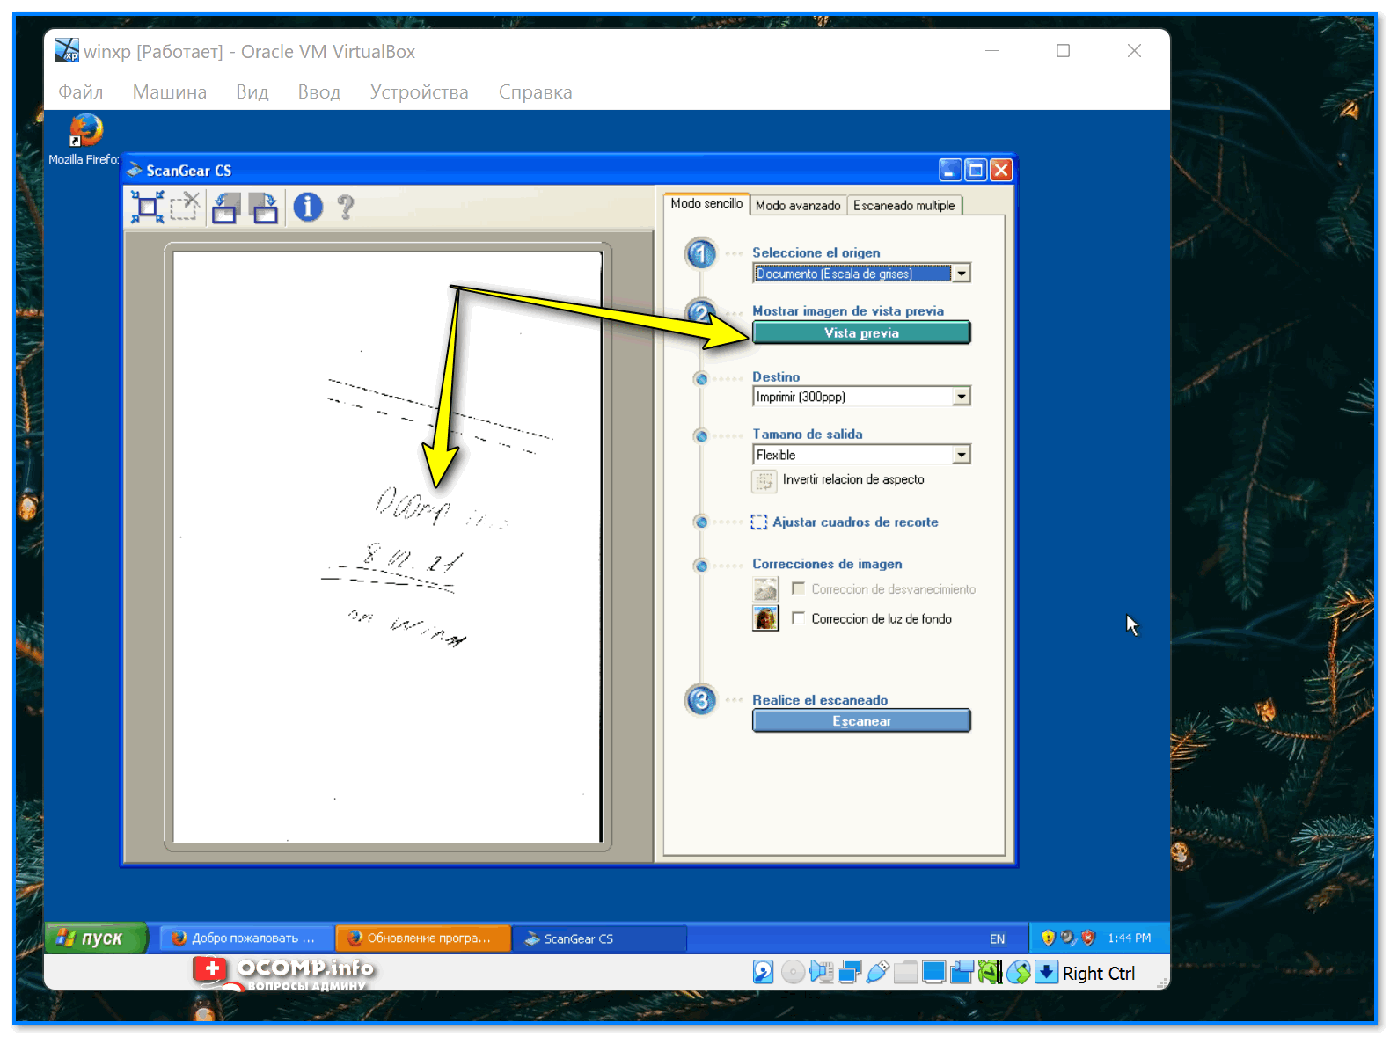1390x1037 pixels.
Task: Open the blue information icon
Action: click(308, 208)
